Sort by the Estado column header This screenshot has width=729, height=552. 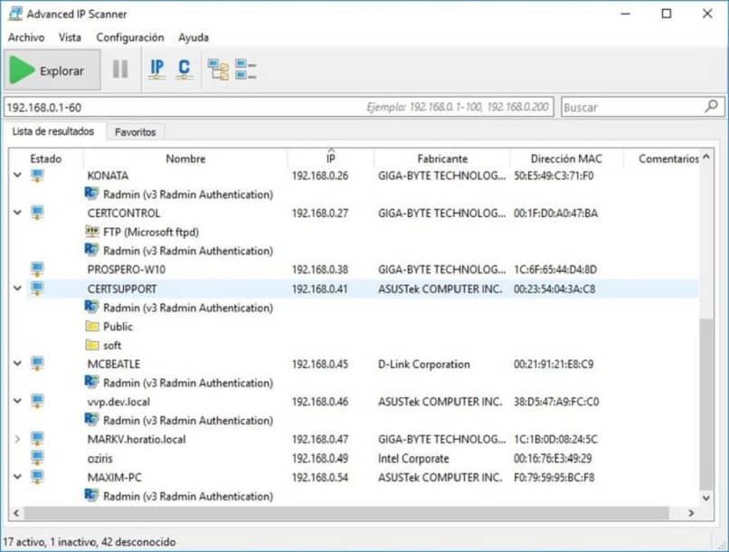(x=45, y=158)
